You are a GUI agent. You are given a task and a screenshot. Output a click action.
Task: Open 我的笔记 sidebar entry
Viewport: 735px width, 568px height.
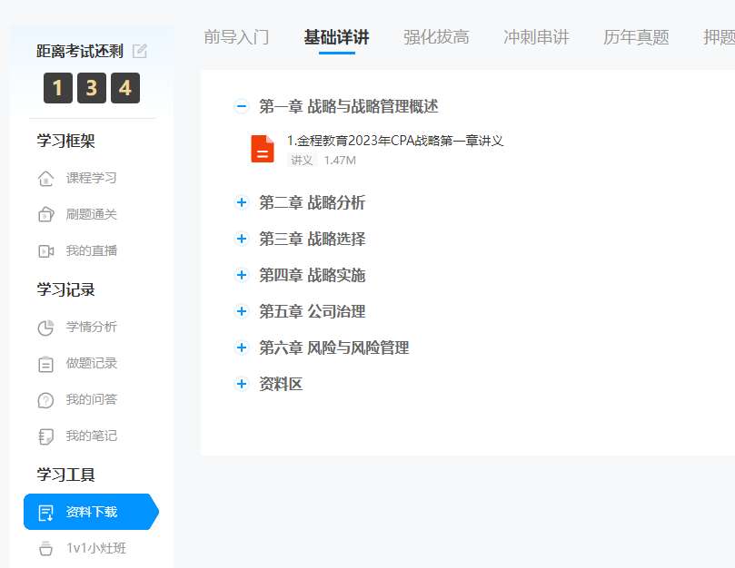coord(91,436)
